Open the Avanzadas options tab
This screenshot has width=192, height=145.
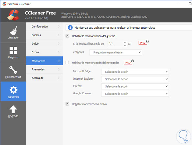pyautogui.click(x=44, y=69)
